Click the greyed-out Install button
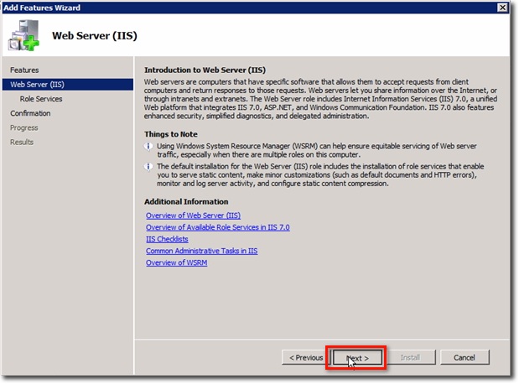This screenshot has height=384, width=519. (411, 358)
